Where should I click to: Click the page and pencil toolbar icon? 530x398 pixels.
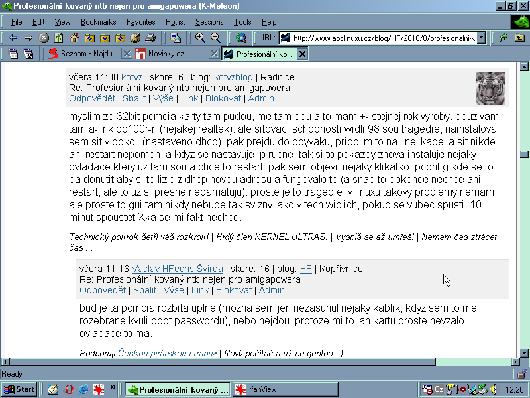(x=176, y=38)
